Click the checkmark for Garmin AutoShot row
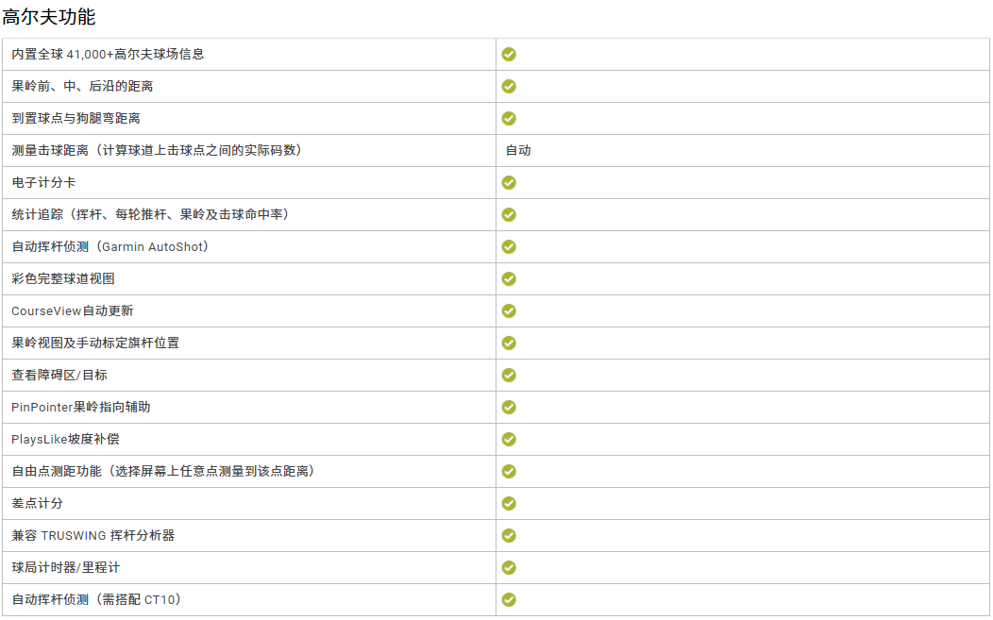The height and width of the screenshot is (620, 993). [509, 247]
